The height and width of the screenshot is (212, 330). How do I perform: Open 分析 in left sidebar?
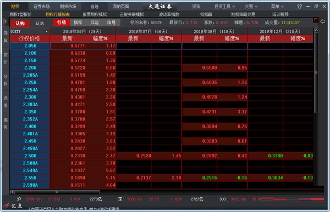5,80
